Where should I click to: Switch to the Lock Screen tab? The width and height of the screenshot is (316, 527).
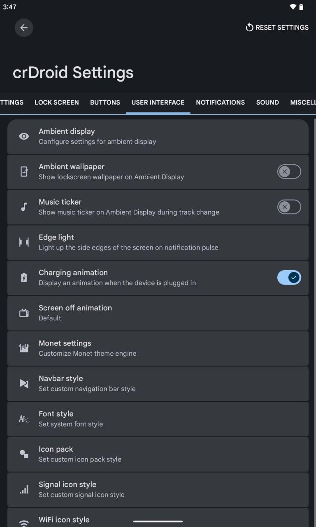pyautogui.click(x=57, y=103)
